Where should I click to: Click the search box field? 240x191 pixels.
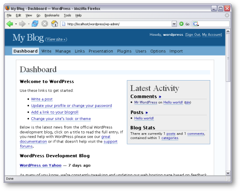(214, 24)
